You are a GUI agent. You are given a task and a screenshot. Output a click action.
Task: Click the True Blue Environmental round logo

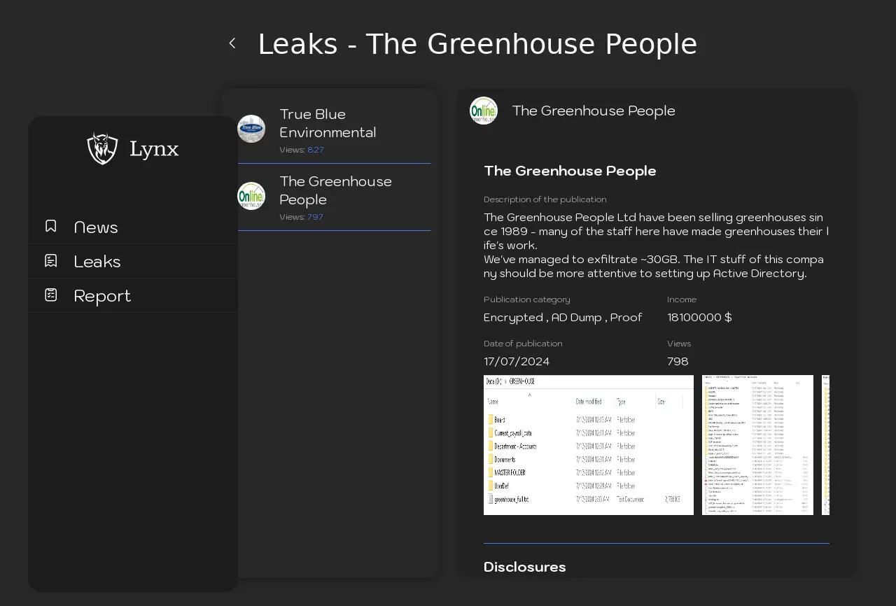[x=251, y=129]
